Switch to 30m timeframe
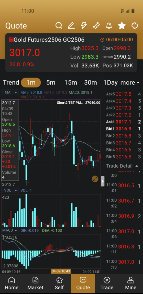This screenshot has height=294, width=143. pos(91,83)
